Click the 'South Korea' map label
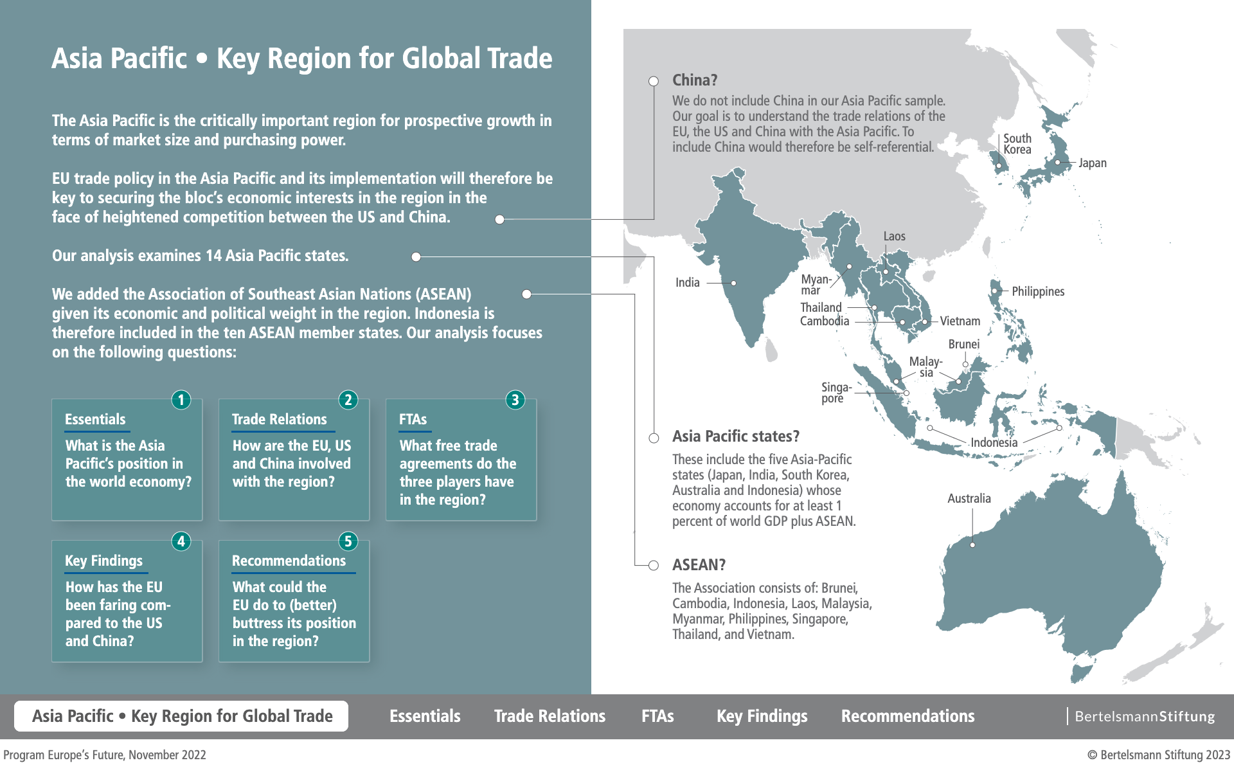 (x=1017, y=144)
